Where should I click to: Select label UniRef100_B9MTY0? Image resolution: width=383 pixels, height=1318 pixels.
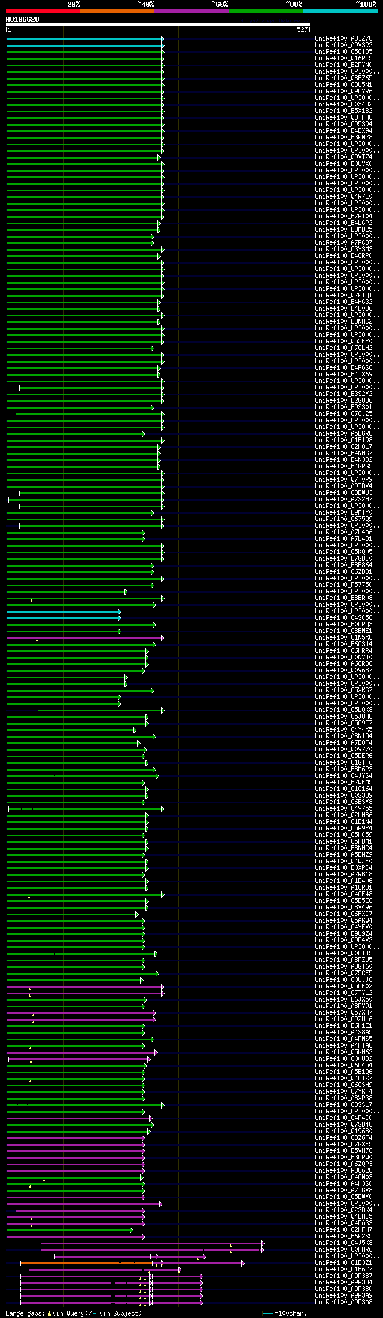tap(344, 512)
